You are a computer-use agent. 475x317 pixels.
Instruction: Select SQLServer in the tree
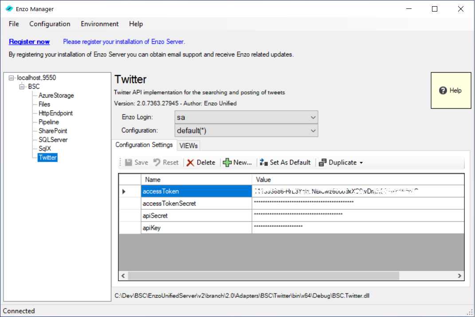click(53, 140)
